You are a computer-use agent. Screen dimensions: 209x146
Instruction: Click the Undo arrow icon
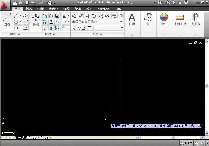[x=33, y=3]
